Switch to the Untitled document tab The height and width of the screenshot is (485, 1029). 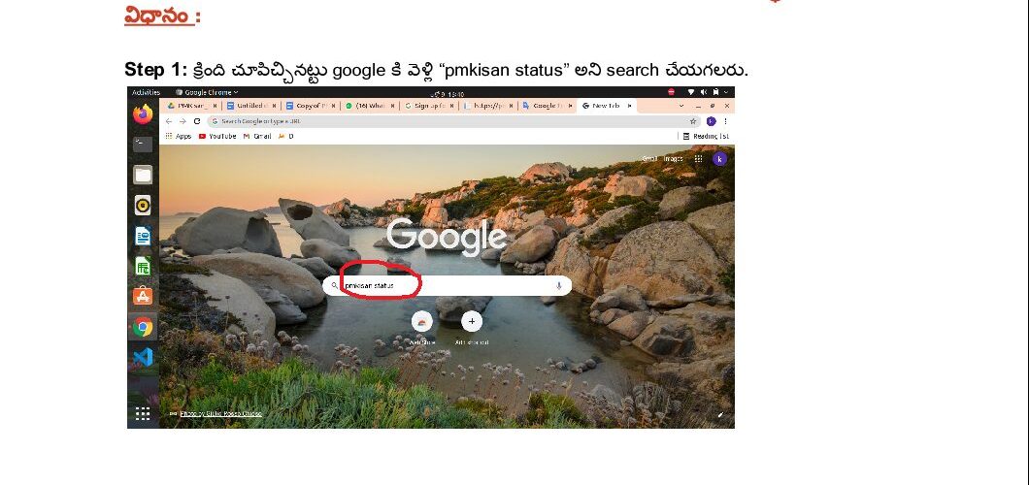pos(252,106)
